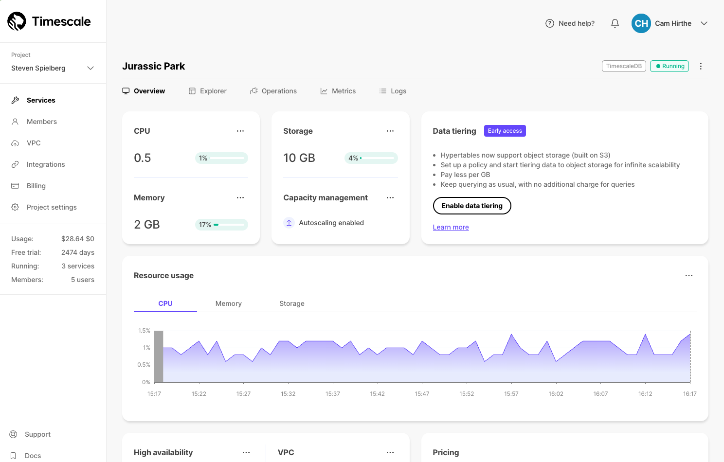Click the Enable data tiering button
This screenshot has height=462, width=724.
471,206
